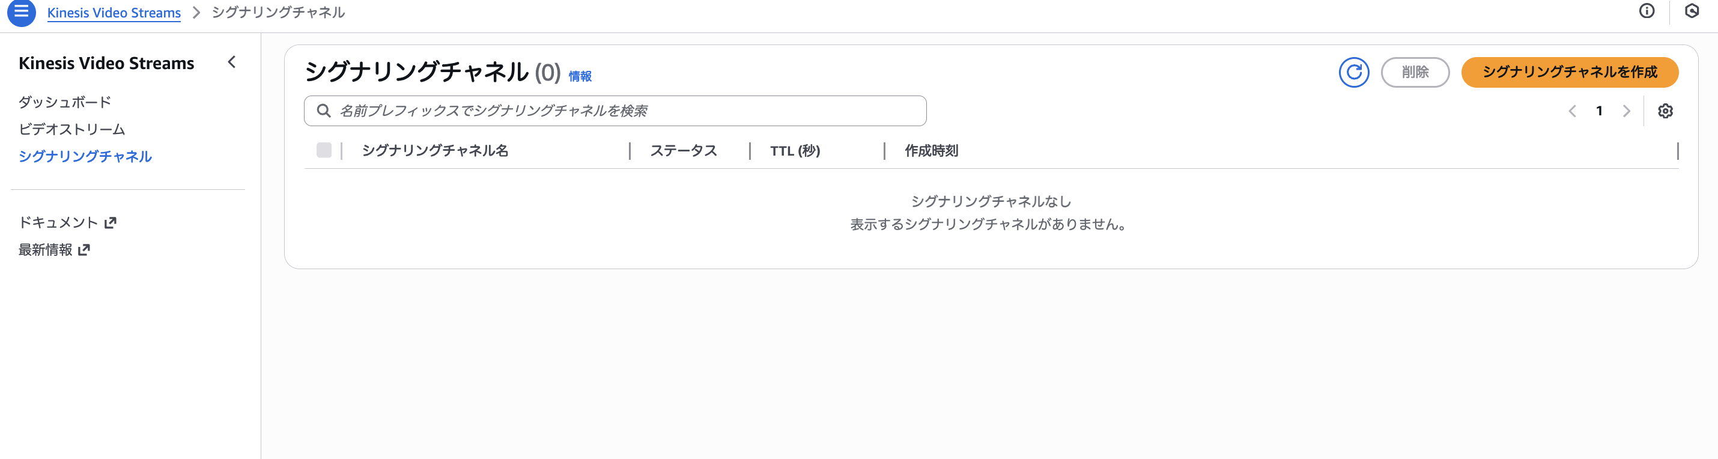Click the next page chevron
Viewport: 1718px width, 459px height.
click(1627, 111)
